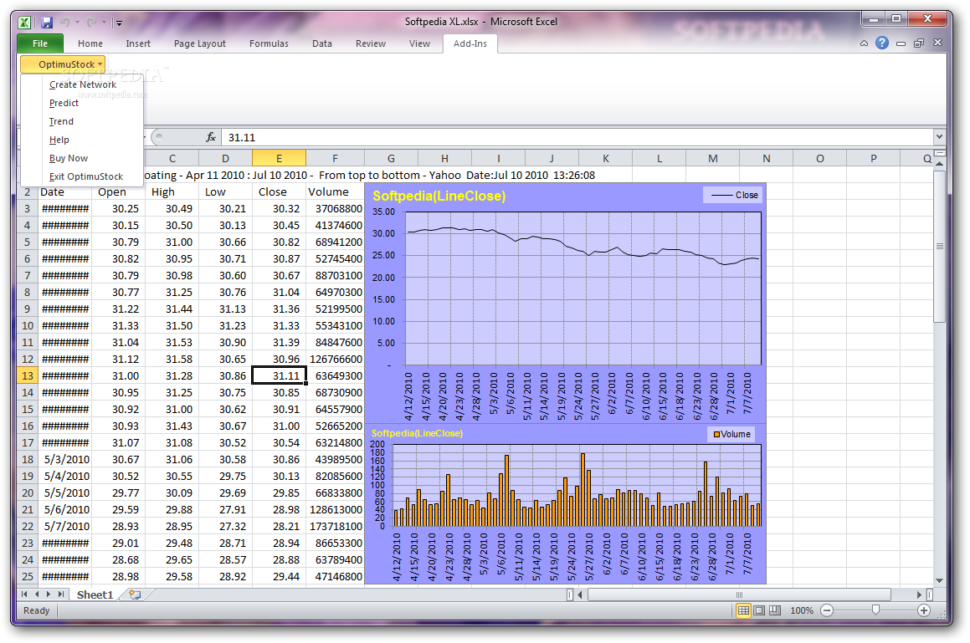The width and height of the screenshot is (970, 643).
Task: Select the Low value 27.32
Action: click(x=225, y=527)
